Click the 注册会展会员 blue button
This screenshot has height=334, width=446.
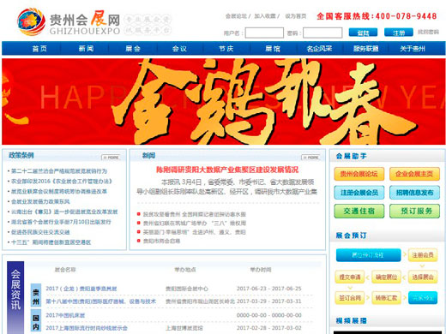coord(359,193)
